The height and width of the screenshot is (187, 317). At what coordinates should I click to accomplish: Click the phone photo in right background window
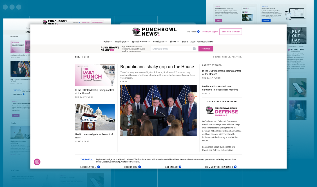tap(298, 88)
